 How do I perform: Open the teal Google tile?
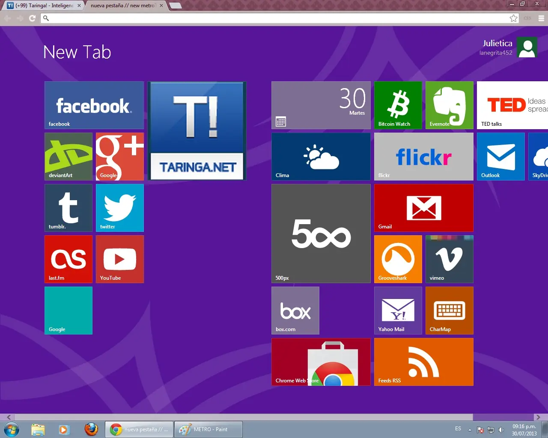(x=68, y=311)
